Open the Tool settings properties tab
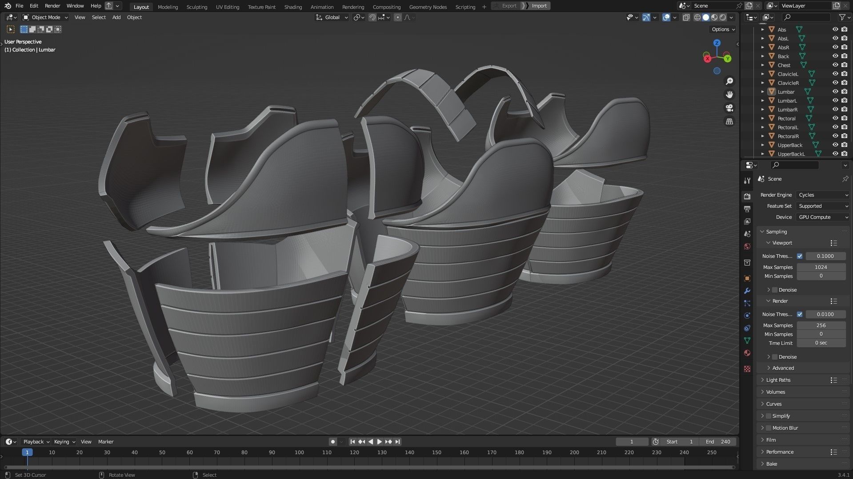 [747, 180]
